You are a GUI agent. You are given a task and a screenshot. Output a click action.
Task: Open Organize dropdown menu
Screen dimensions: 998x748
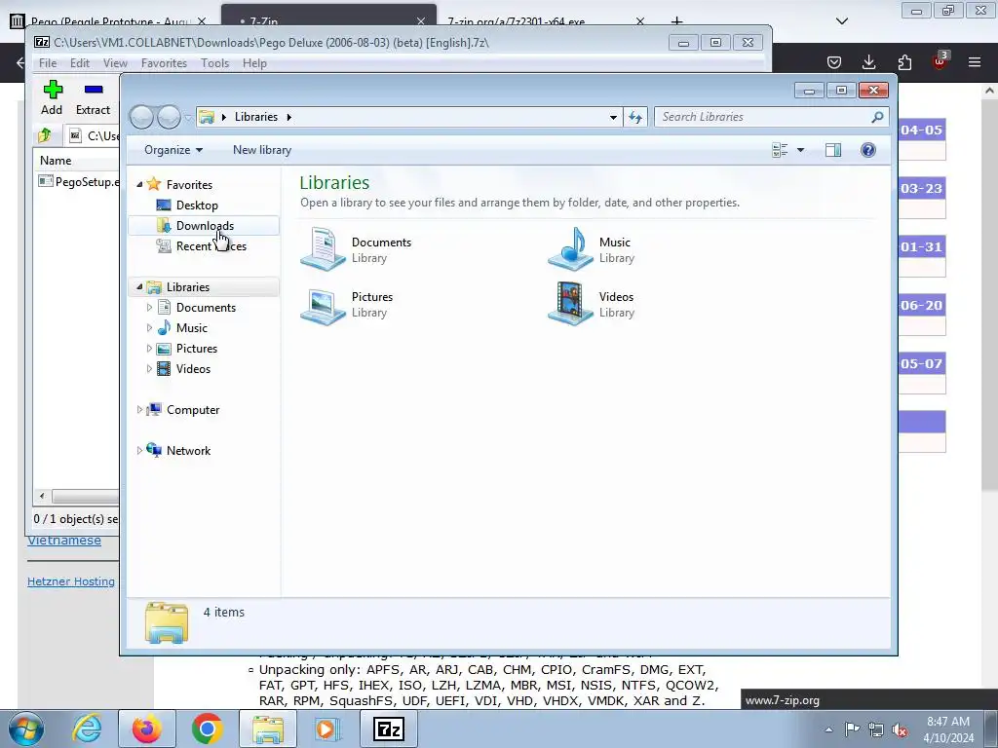coord(173,150)
